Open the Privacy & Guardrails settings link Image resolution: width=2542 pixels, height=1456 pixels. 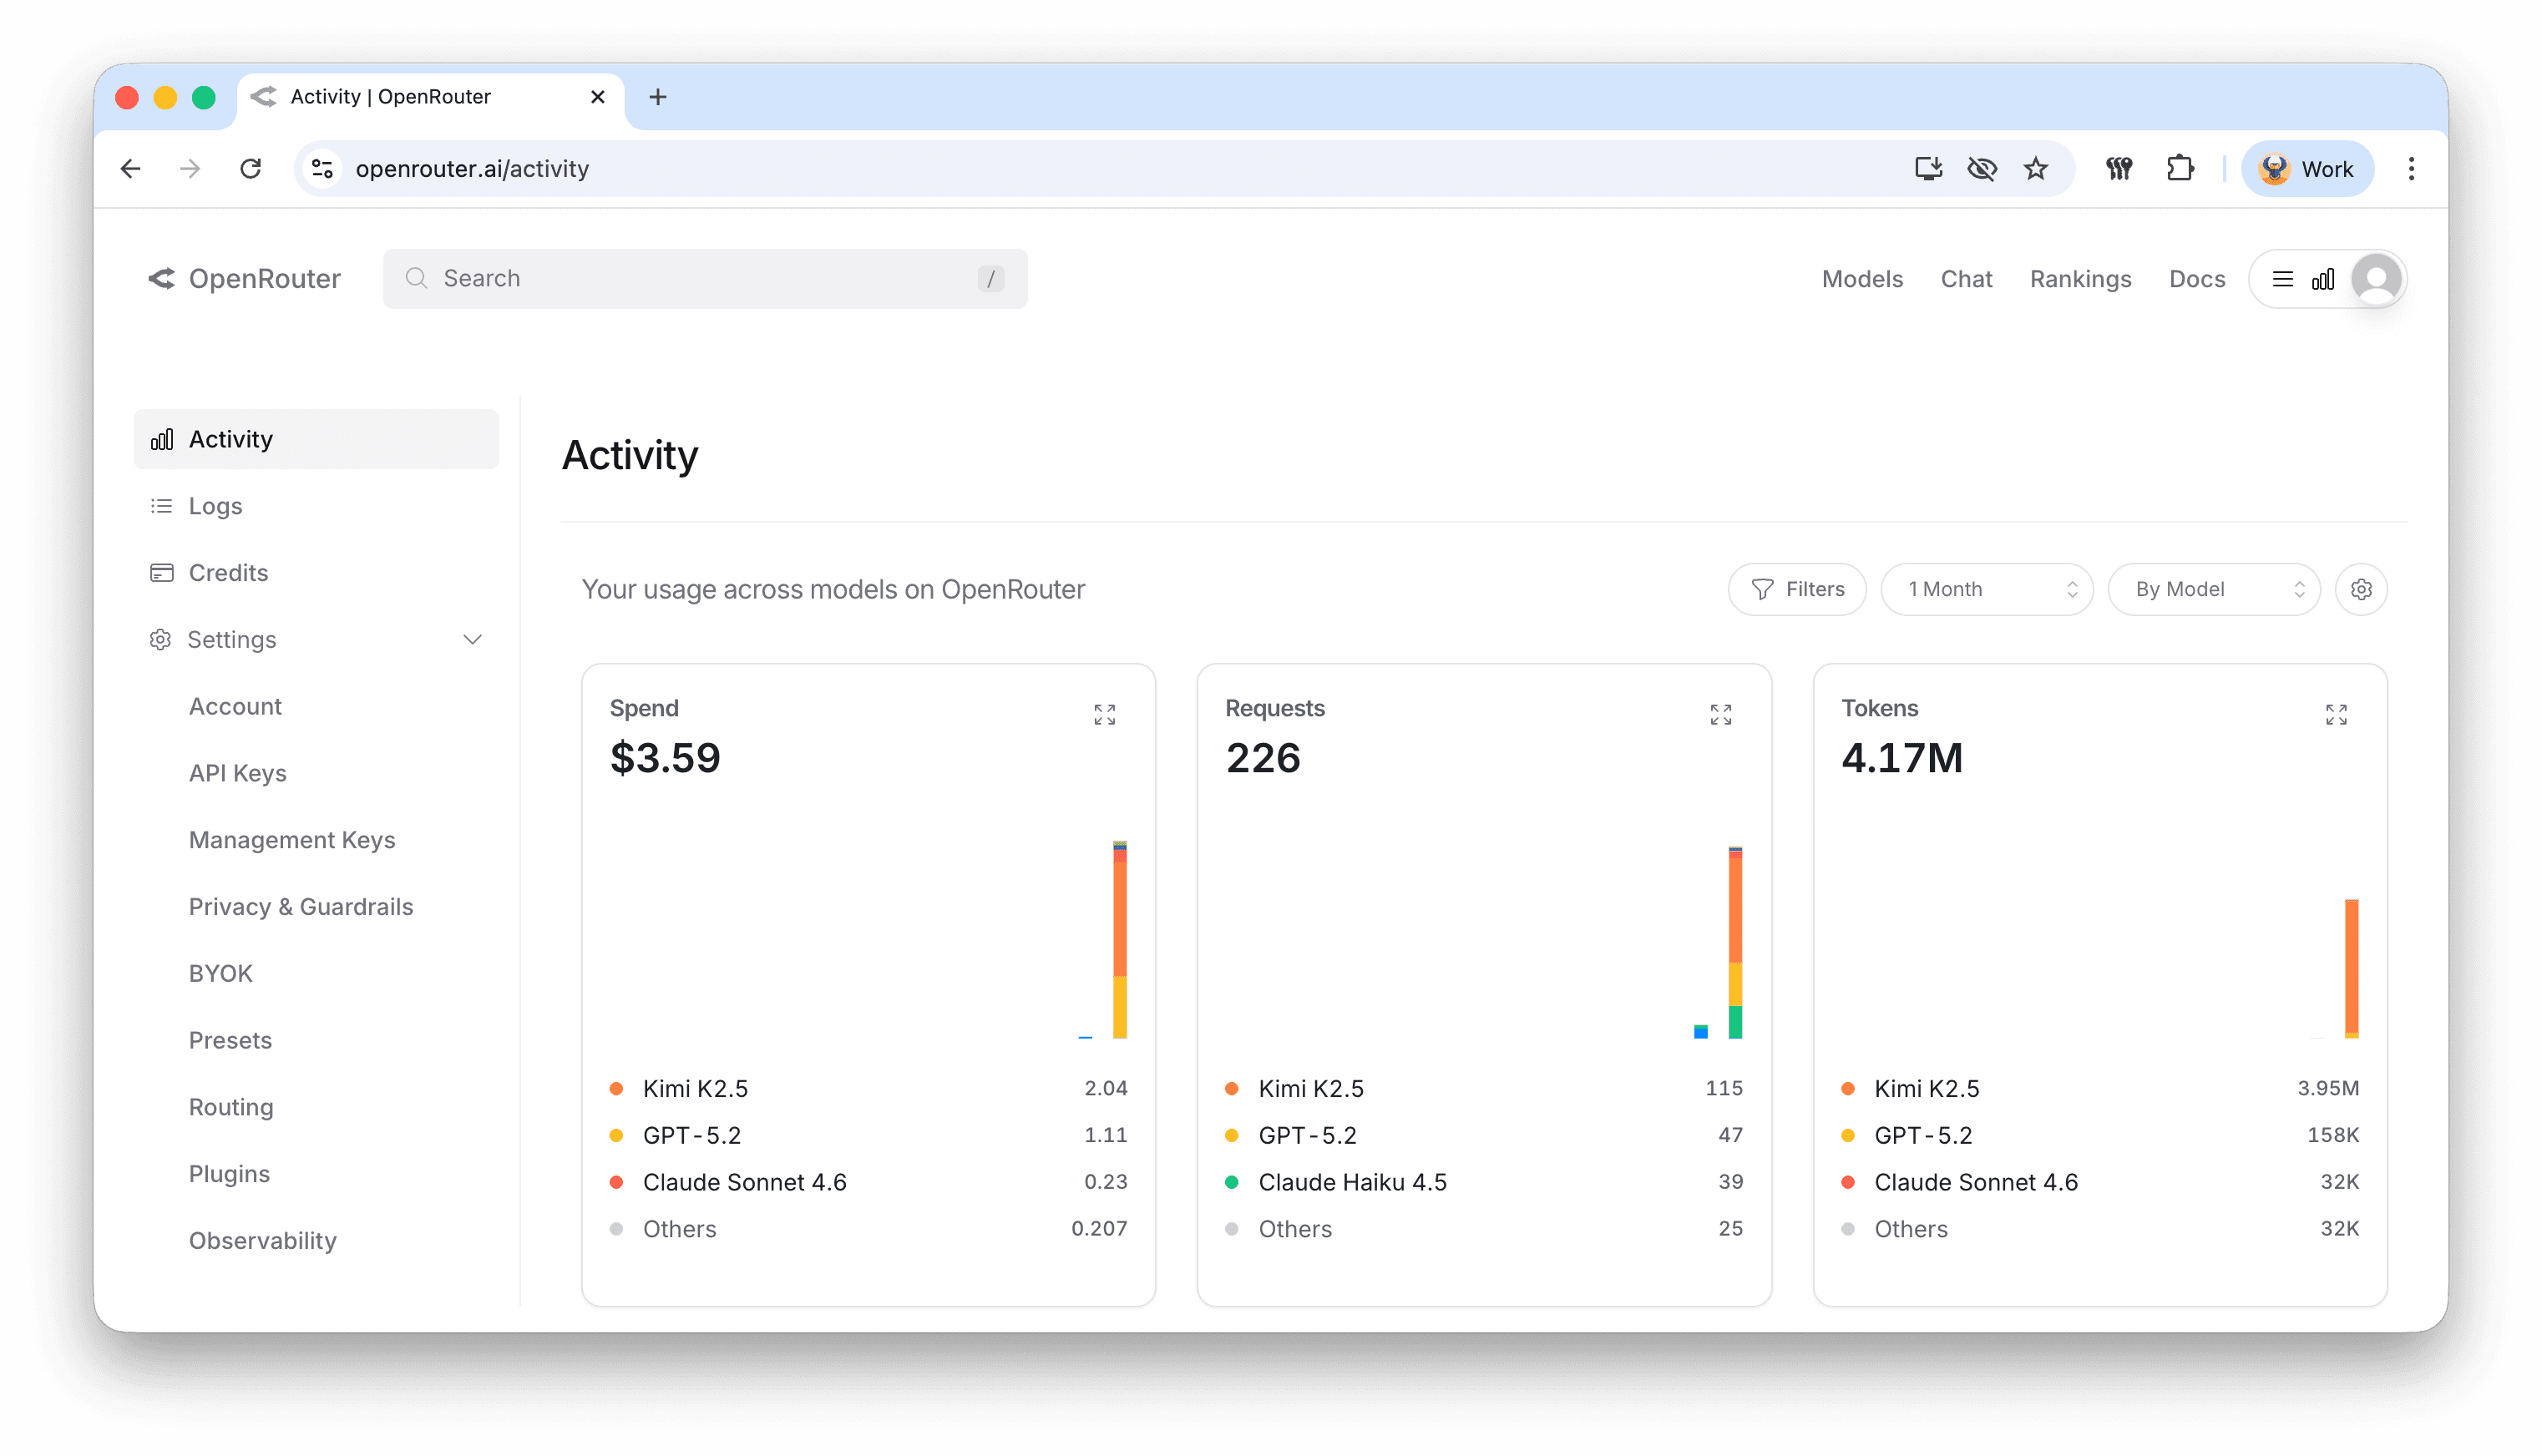[x=301, y=906]
